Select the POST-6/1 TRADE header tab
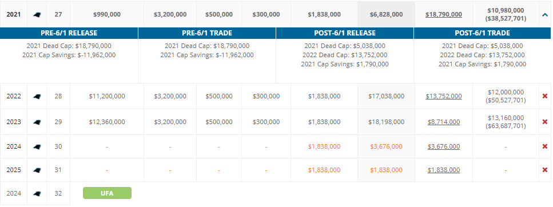This screenshot has width=553, height=207. (x=483, y=33)
